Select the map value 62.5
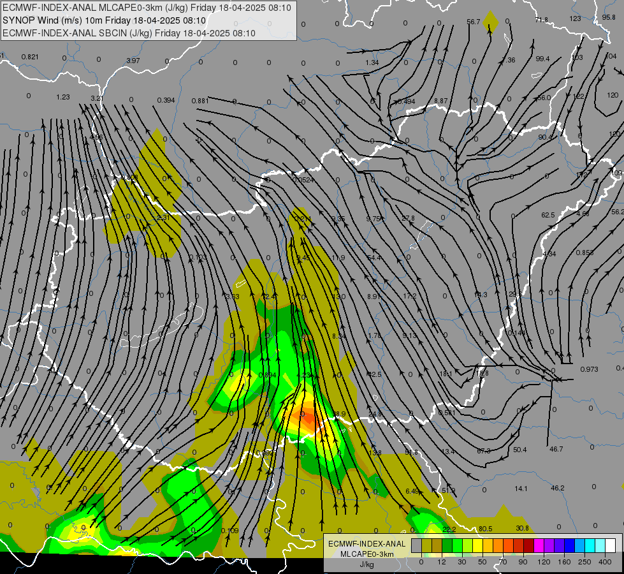The height and width of the screenshot is (574, 624). tap(548, 215)
